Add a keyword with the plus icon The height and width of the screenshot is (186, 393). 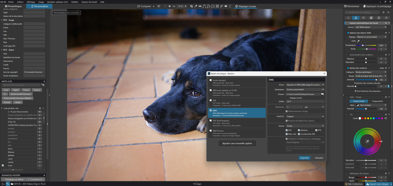40,108
